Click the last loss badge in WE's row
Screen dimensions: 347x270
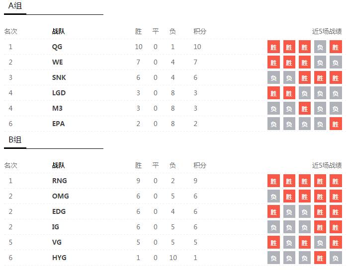(336, 63)
